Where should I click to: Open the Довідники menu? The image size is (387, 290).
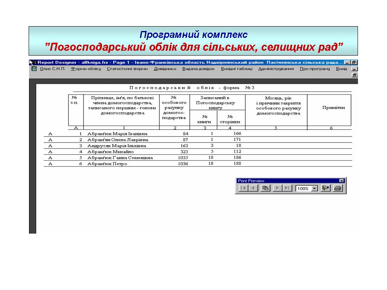coord(165,69)
